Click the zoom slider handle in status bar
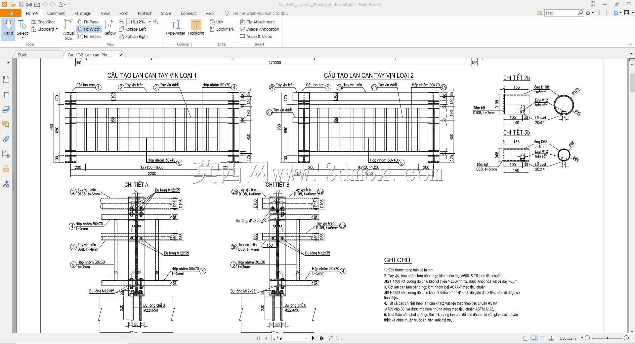Image resolution: width=635 pixels, height=344 pixels. [x=607, y=338]
